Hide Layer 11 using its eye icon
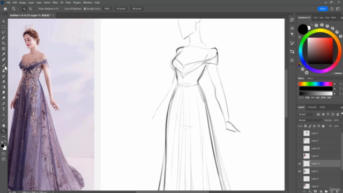The width and height of the screenshot is (343, 193). tap(300, 164)
